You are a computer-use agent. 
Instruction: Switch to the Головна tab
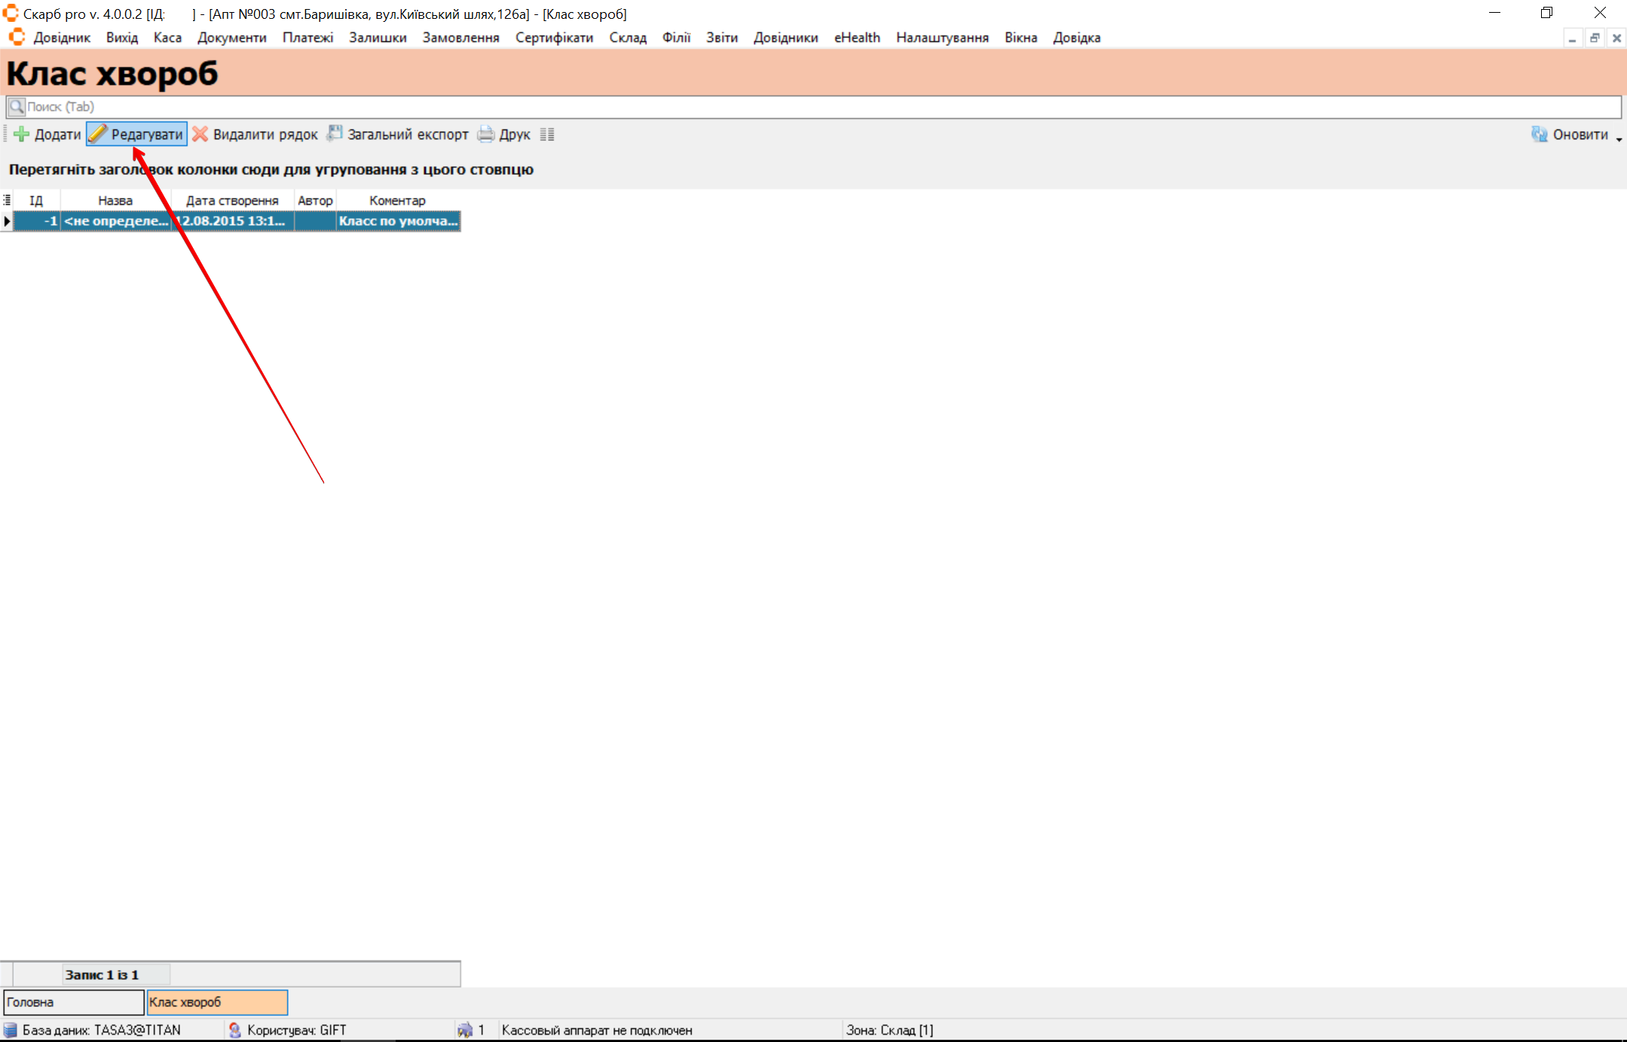pyautogui.click(x=73, y=1002)
